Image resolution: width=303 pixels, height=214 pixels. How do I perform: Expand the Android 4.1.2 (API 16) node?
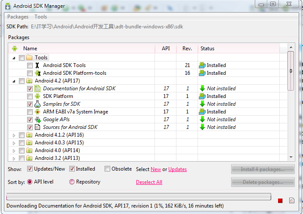[x=14, y=135]
